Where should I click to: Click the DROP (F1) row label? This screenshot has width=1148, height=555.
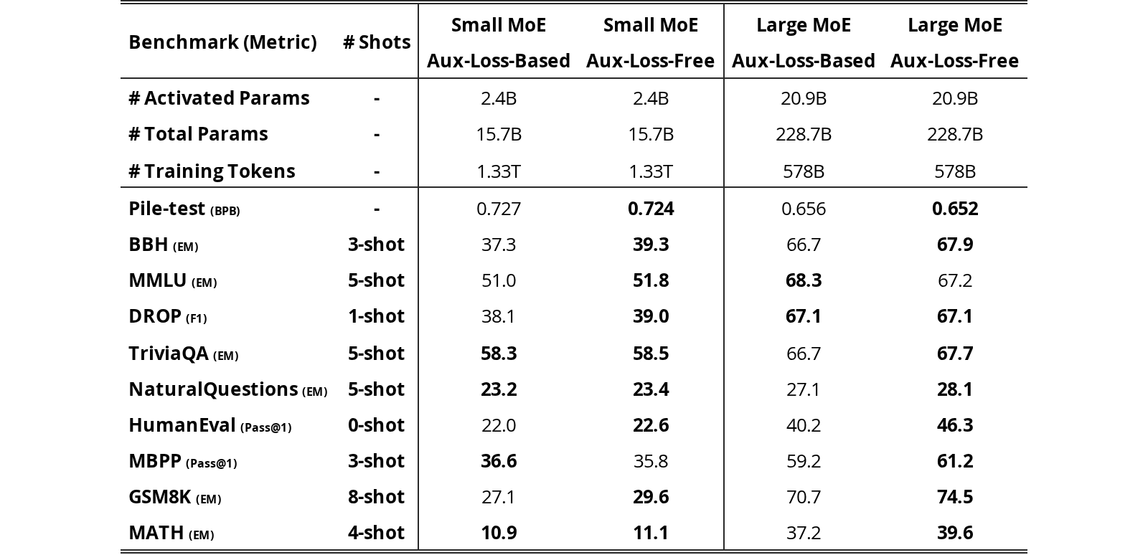[x=168, y=316]
